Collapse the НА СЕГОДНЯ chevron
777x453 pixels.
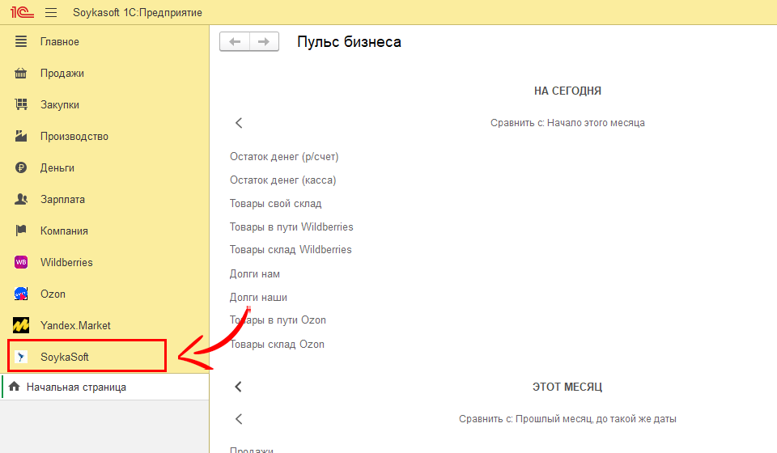(x=239, y=123)
